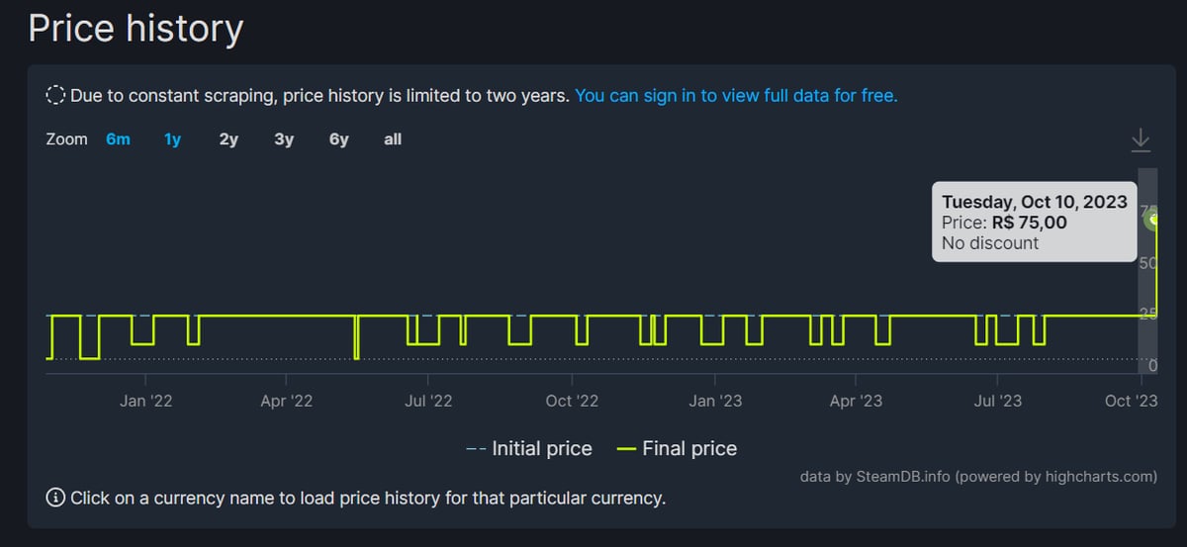The height and width of the screenshot is (547, 1187).
Task: Select the 3y zoom option
Action: pyautogui.click(x=284, y=139)
